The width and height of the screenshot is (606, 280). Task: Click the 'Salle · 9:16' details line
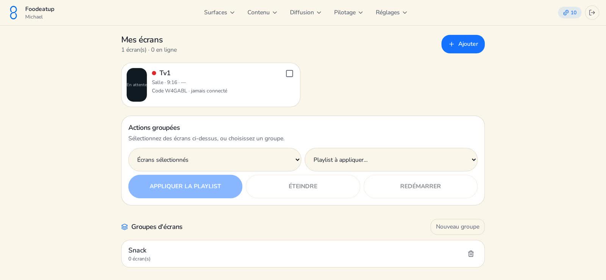(169, 82)
